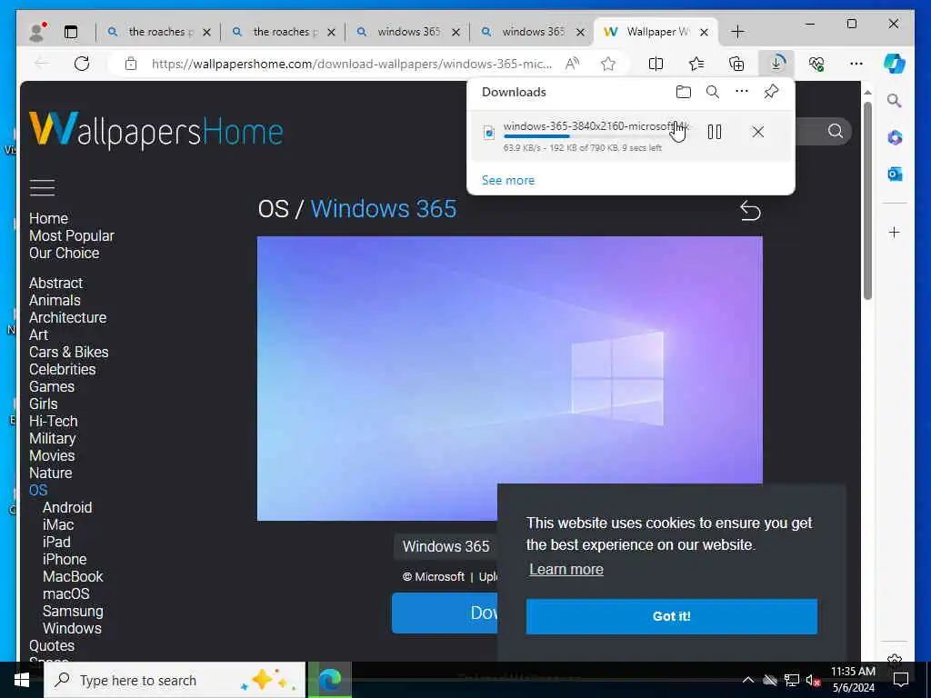Viewport: 931px width, 698px height.
Task: Open the Favorites list icon
Action: click(x=696, y=64)
